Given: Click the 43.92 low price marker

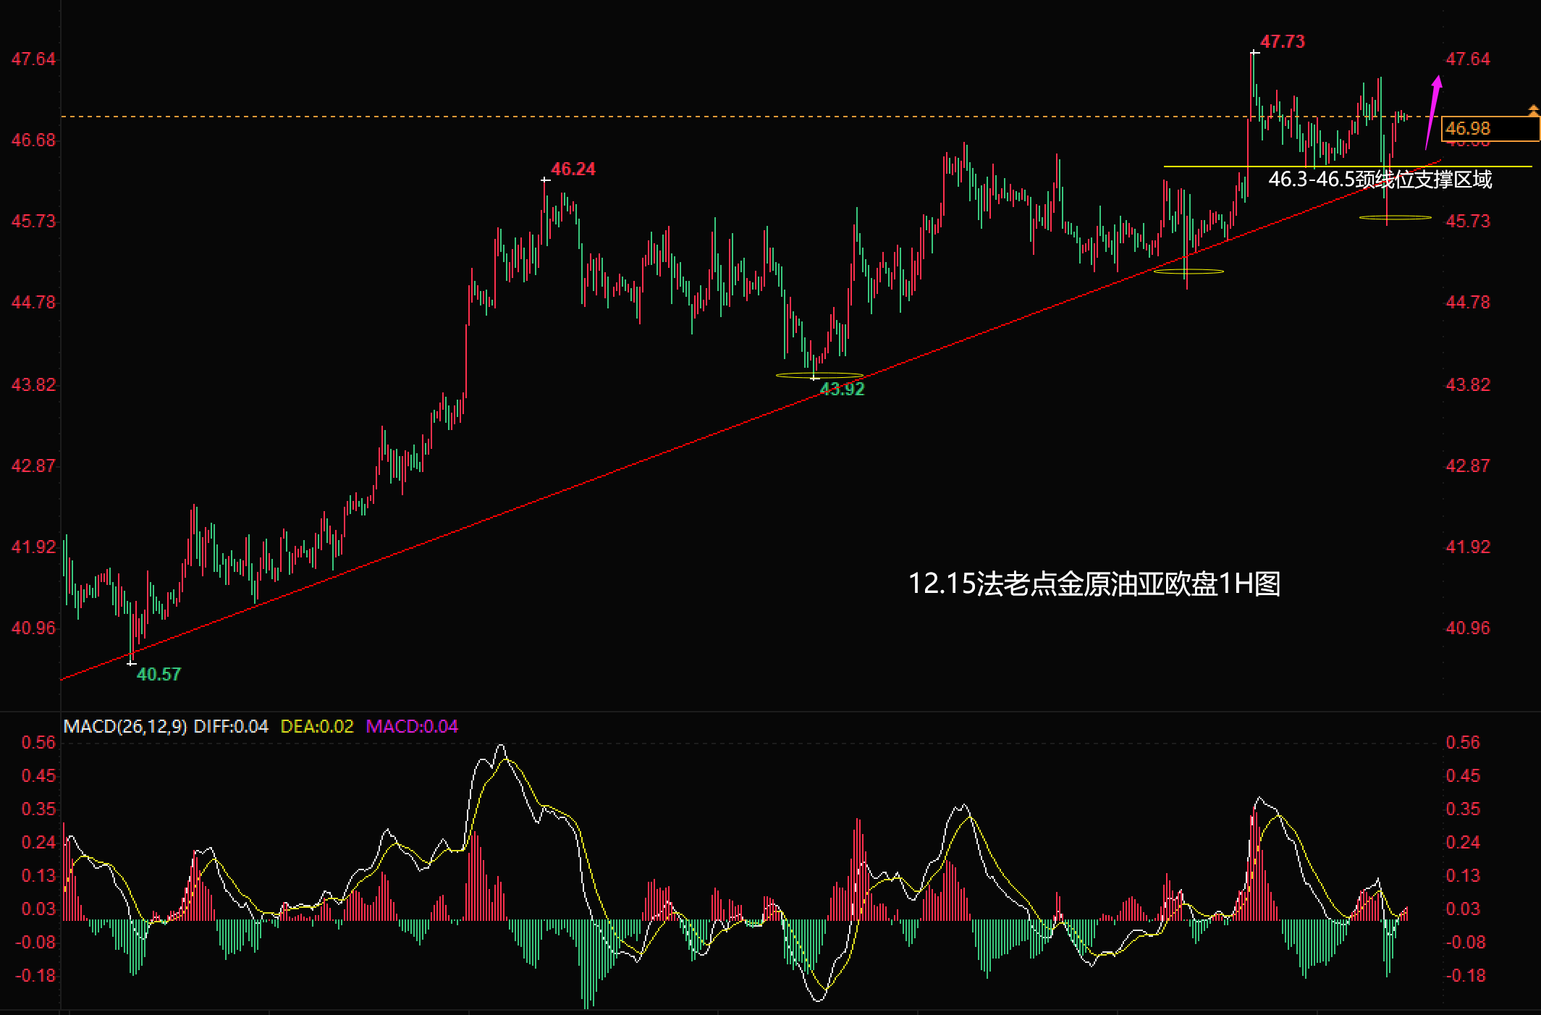Looking at the screenshot, I should click(x=842, y=389).
